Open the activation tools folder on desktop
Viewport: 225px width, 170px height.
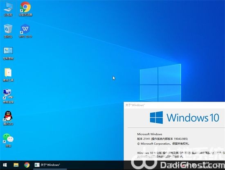pos(8,75)
